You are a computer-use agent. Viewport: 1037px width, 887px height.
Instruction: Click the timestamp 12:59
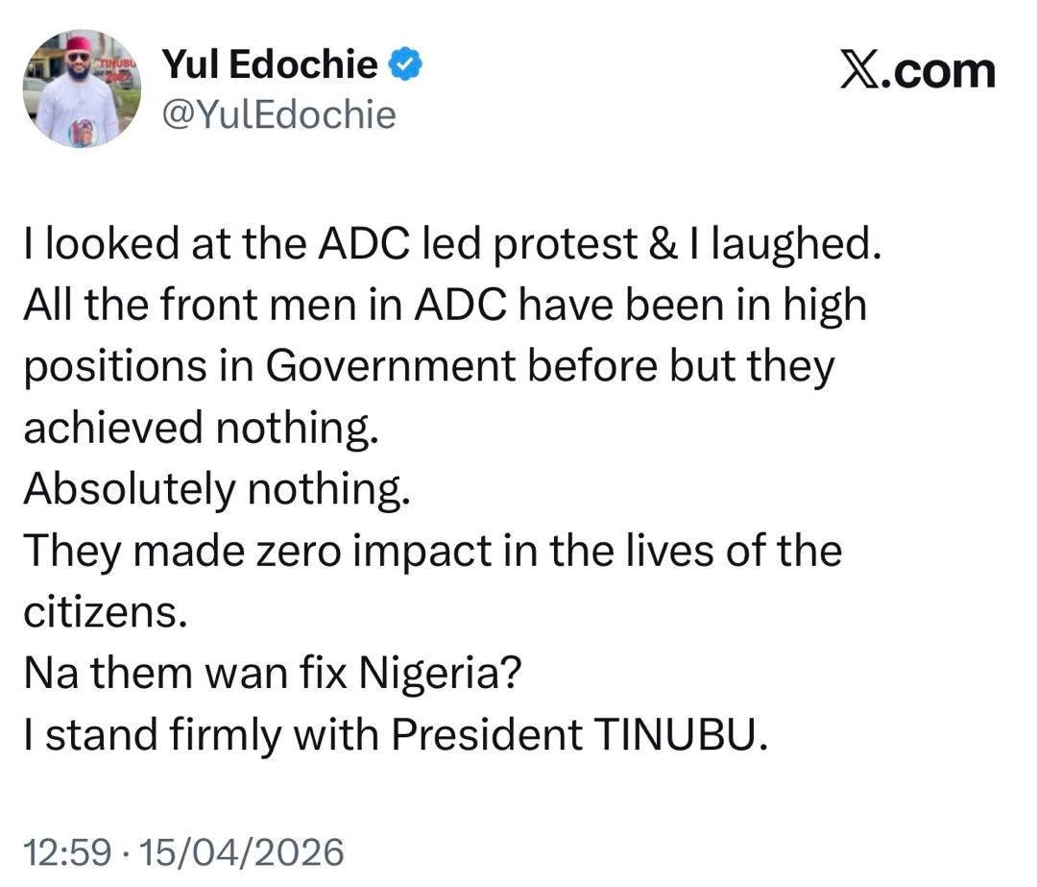(69, 850)
